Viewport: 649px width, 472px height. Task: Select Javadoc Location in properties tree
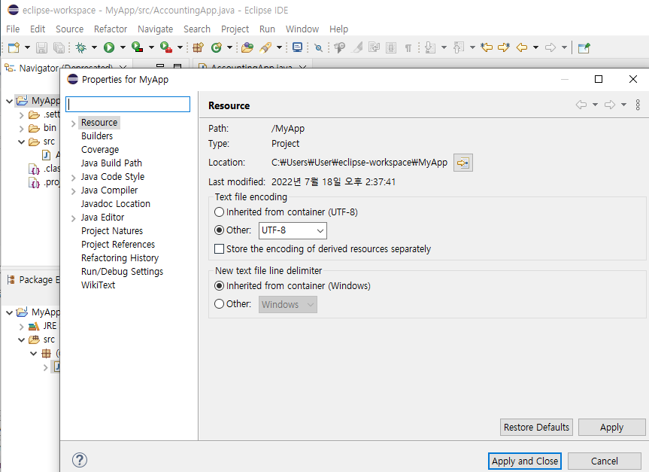[116, 204]
